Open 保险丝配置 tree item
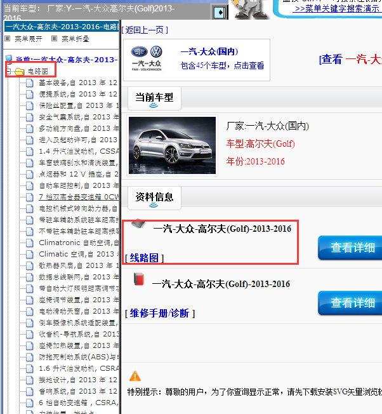382x414 pixels. [x=79, y=105]
